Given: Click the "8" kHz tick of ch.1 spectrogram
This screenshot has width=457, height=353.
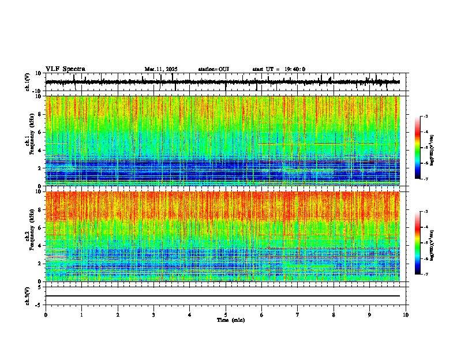Looking at the screenshot, I should pyautogui.click(x=40, y=114).
